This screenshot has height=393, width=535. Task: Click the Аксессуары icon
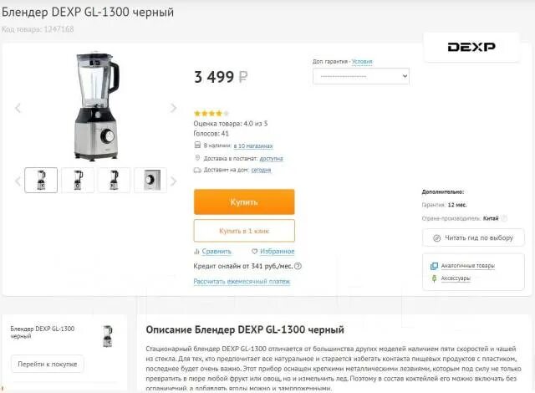click(434, 278)
